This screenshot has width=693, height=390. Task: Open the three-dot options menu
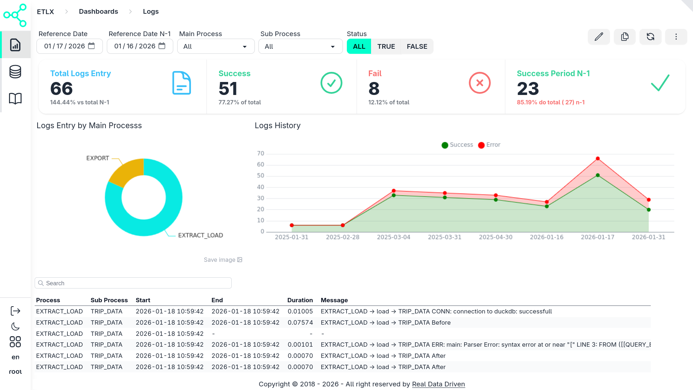pyautogui.click(x=676, y=37)
